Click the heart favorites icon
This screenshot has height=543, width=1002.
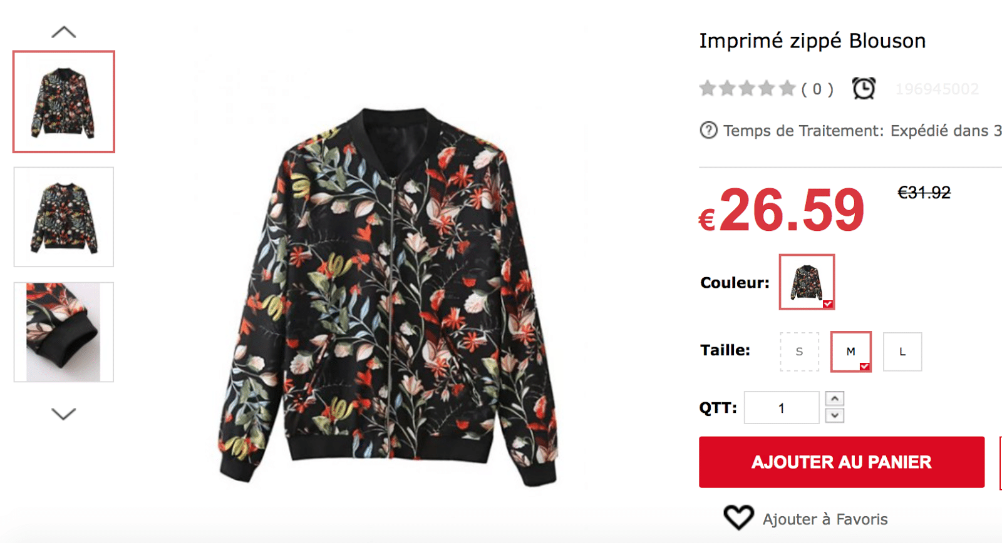point(738,518)
